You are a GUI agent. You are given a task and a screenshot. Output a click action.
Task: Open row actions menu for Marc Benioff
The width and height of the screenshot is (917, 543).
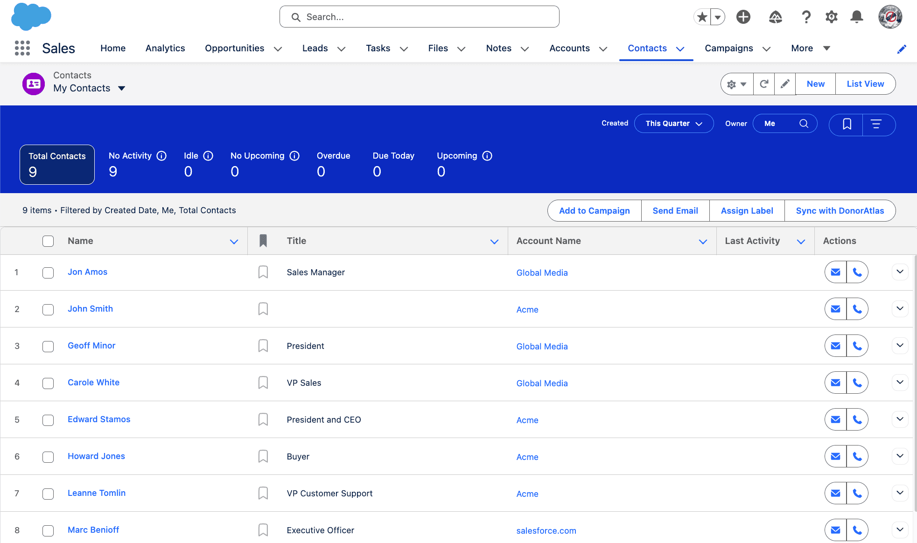click(x=900, y=530)
